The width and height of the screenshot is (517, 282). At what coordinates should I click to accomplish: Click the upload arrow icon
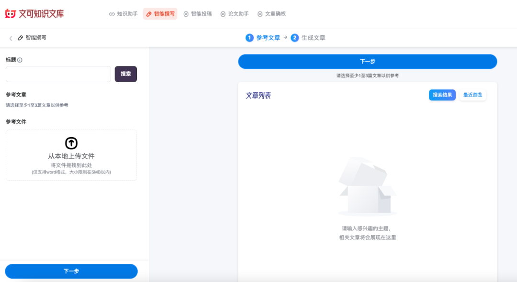click(x=71, y=143)
